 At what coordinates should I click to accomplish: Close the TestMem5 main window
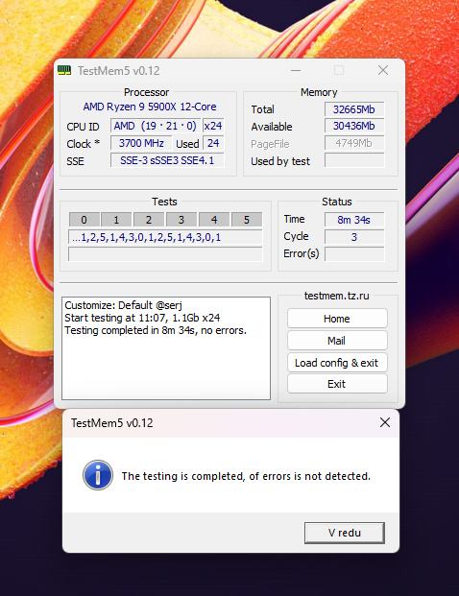(383, 70)
